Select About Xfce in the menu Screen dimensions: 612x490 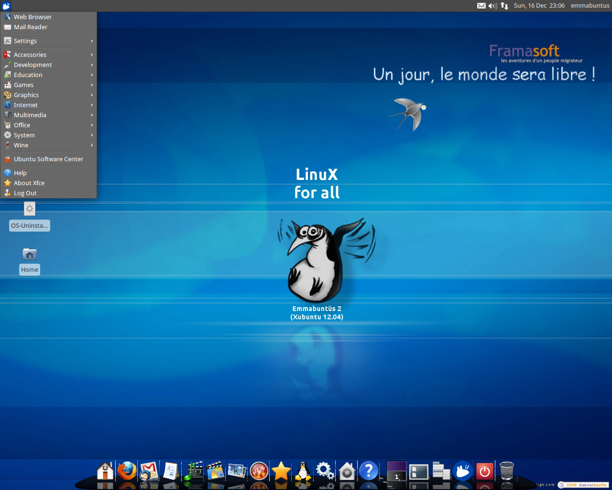[x=49, y=183]
